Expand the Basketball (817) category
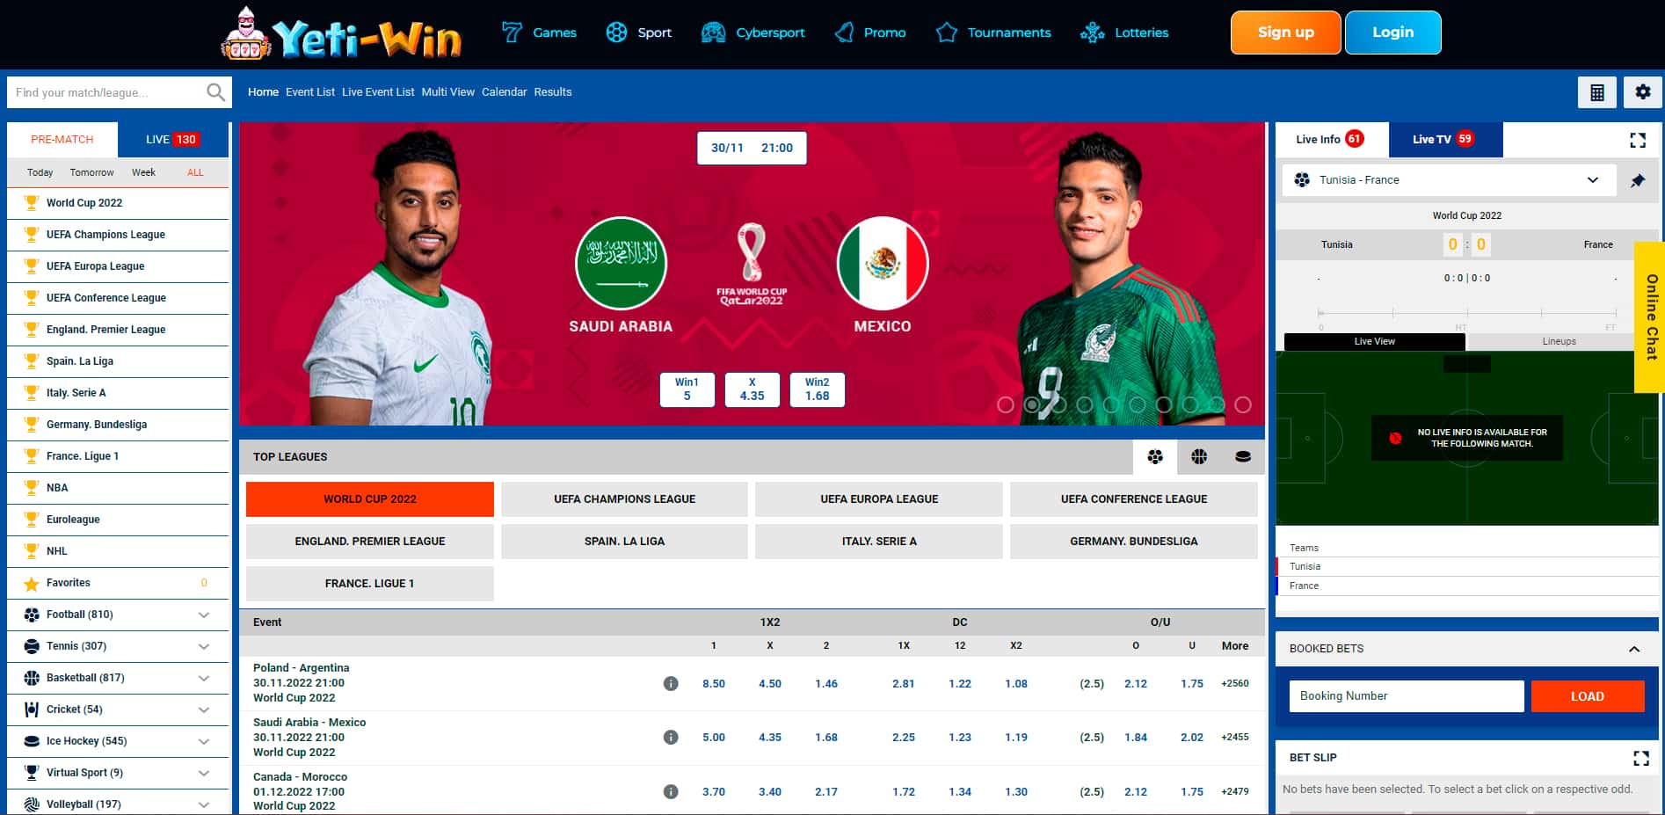The height and width of the screenshot is (815, 1665). 204,678
